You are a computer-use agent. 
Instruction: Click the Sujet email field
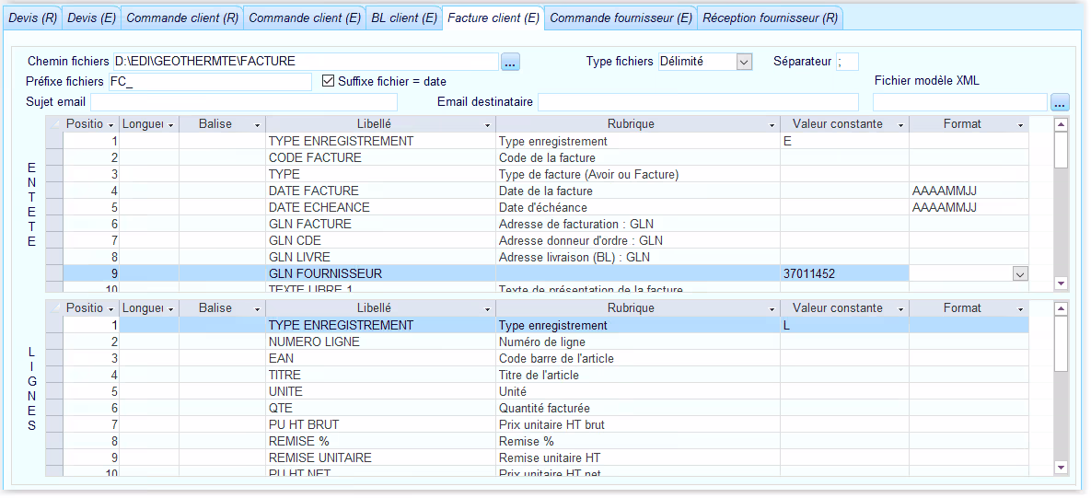point(244,103)
